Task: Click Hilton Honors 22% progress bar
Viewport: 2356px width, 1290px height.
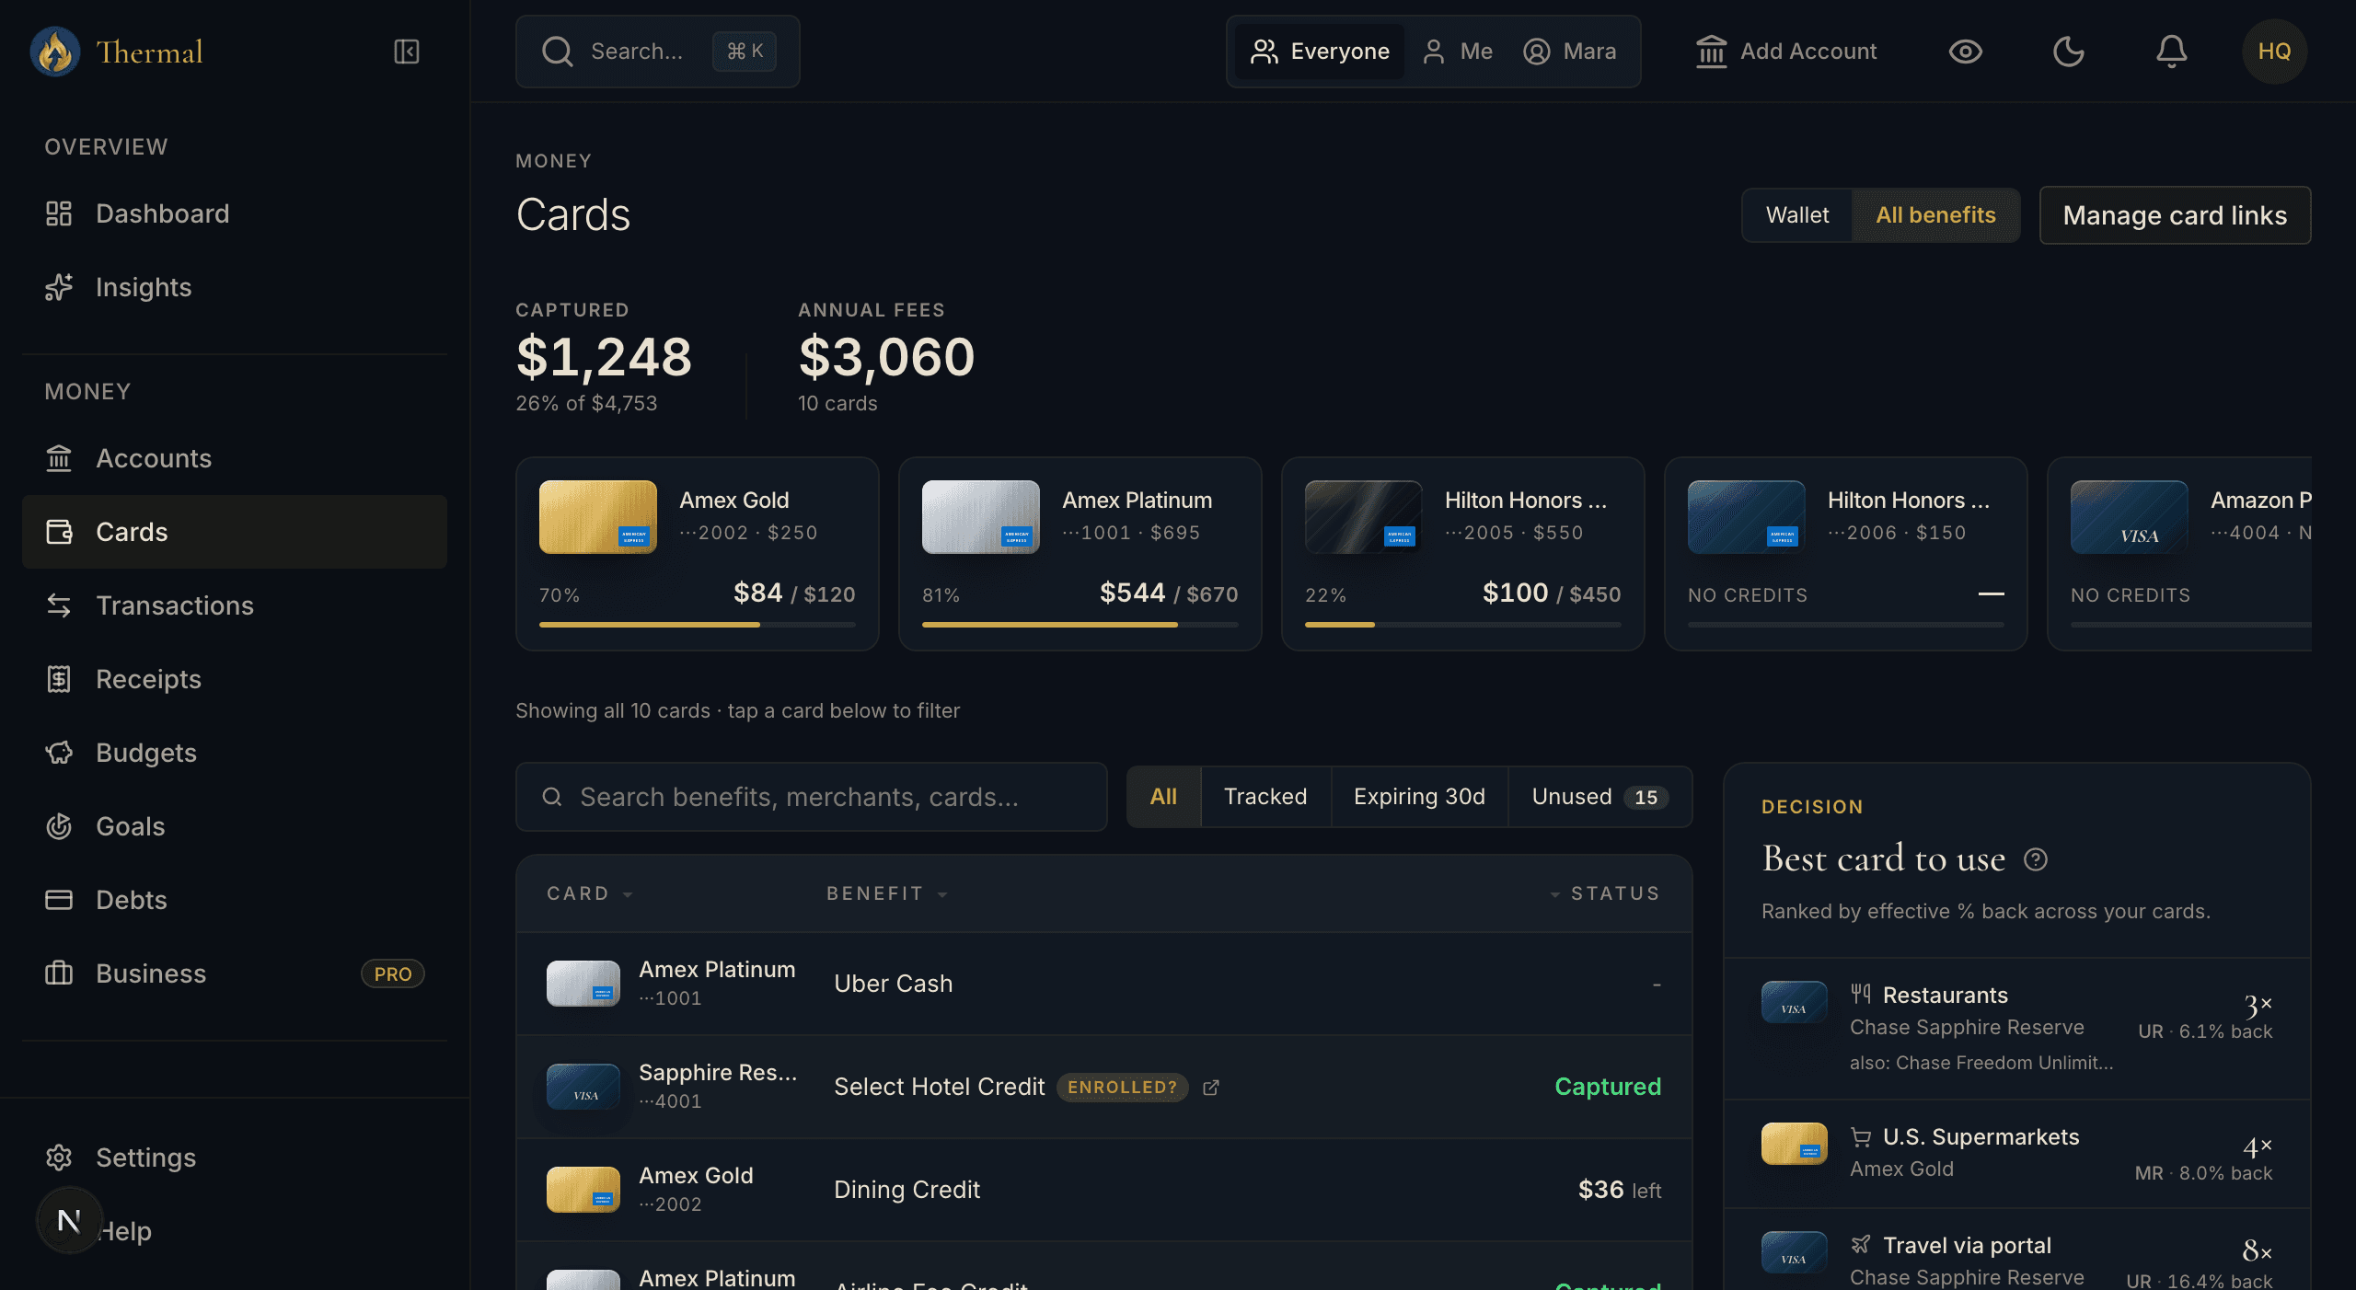Action: [1463, 625]
